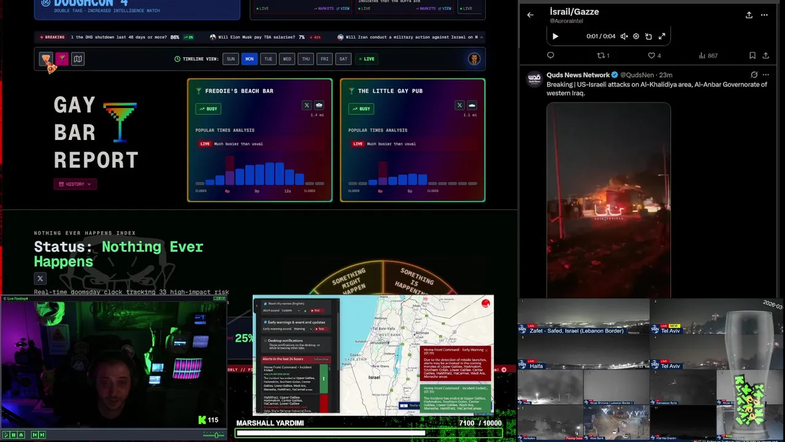The width and height of the screenshot is (785, 442).
Task: Share the İsrail/Gazze list from the header
Action: point(749,15)
